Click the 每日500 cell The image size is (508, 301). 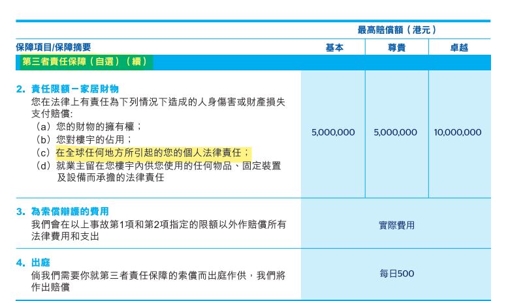pos(396,274)
